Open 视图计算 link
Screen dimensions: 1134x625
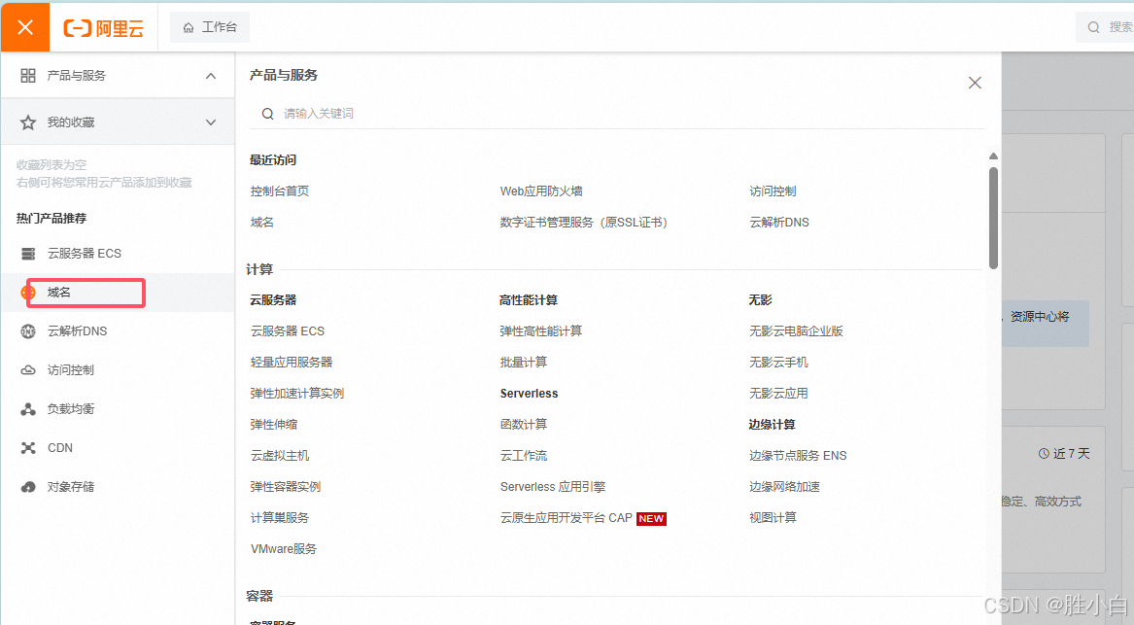coord(773,518)
